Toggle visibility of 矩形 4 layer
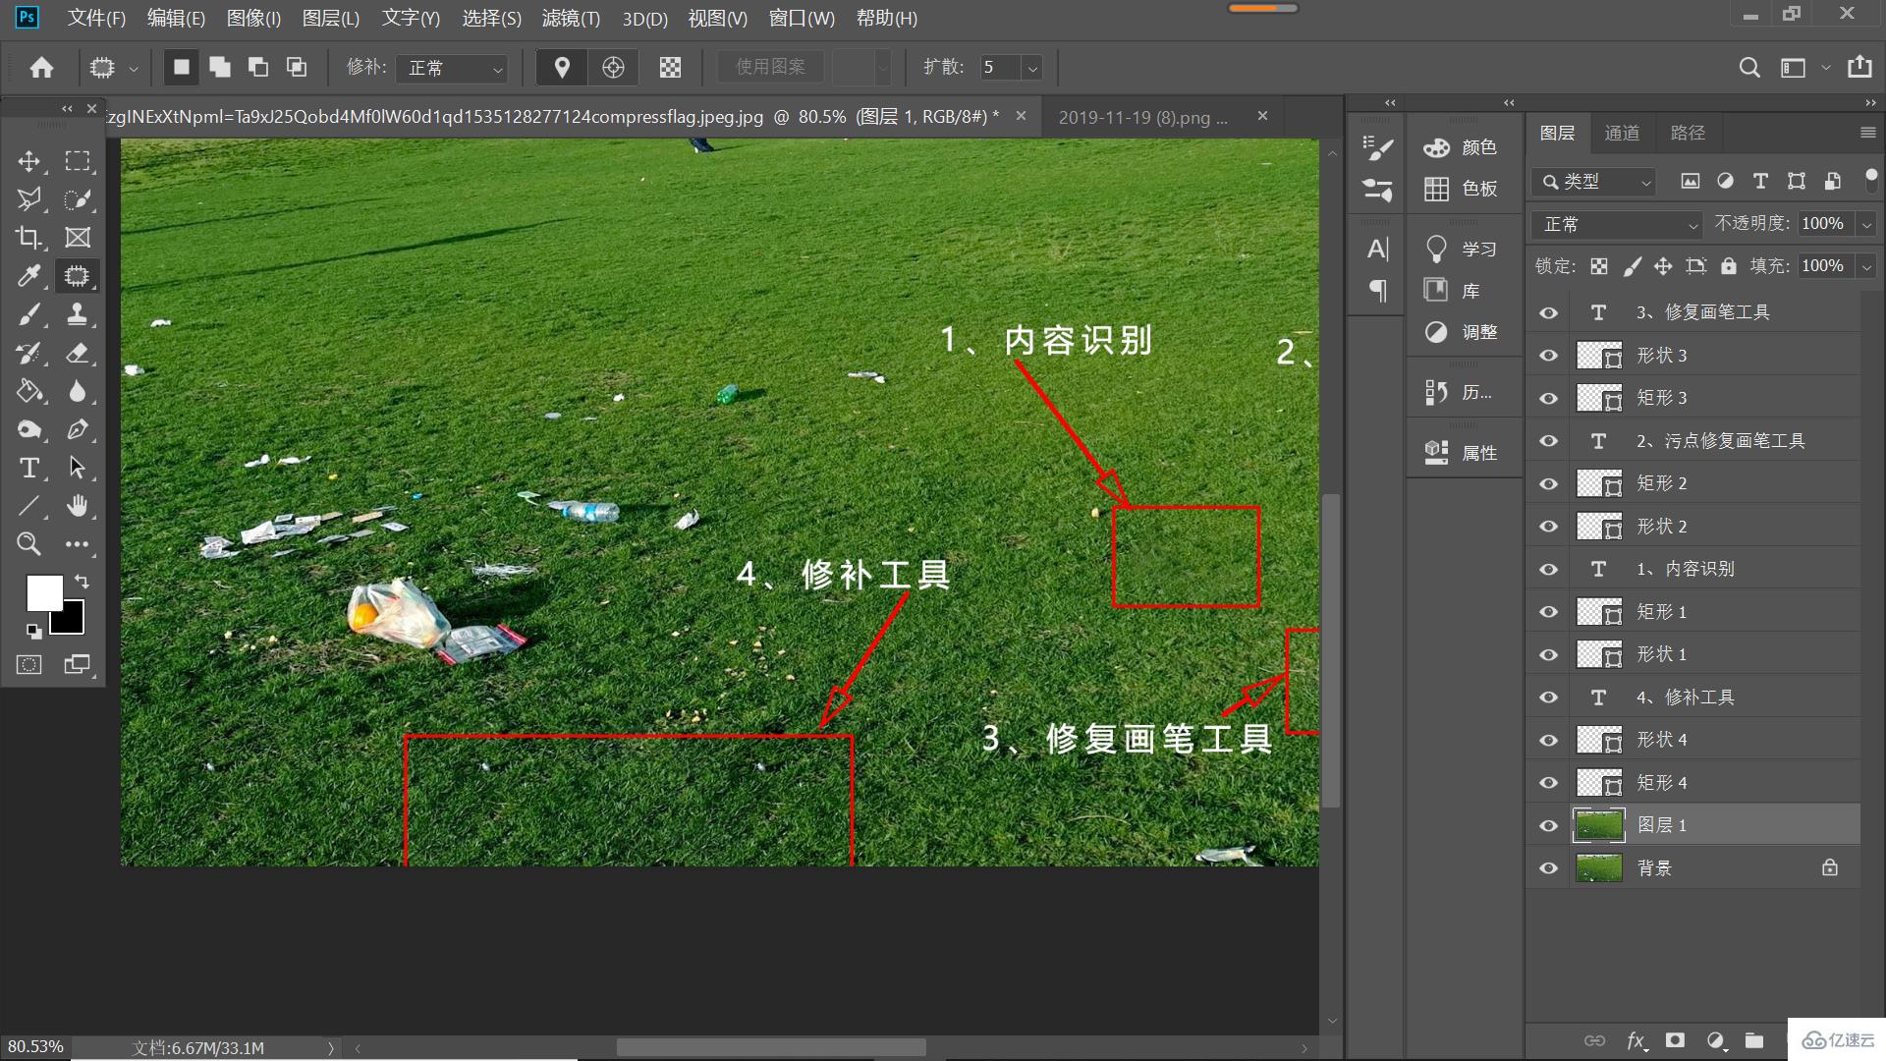Viewport: 1886px width, 1061px height. click(x=1549, y=783)
